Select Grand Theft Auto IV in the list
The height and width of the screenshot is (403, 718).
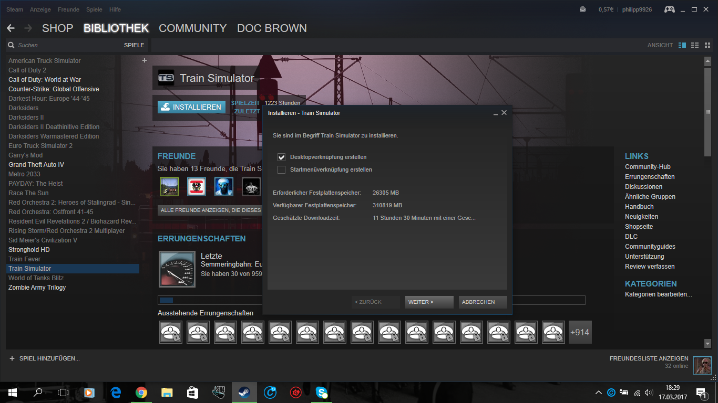pos(36,165)
